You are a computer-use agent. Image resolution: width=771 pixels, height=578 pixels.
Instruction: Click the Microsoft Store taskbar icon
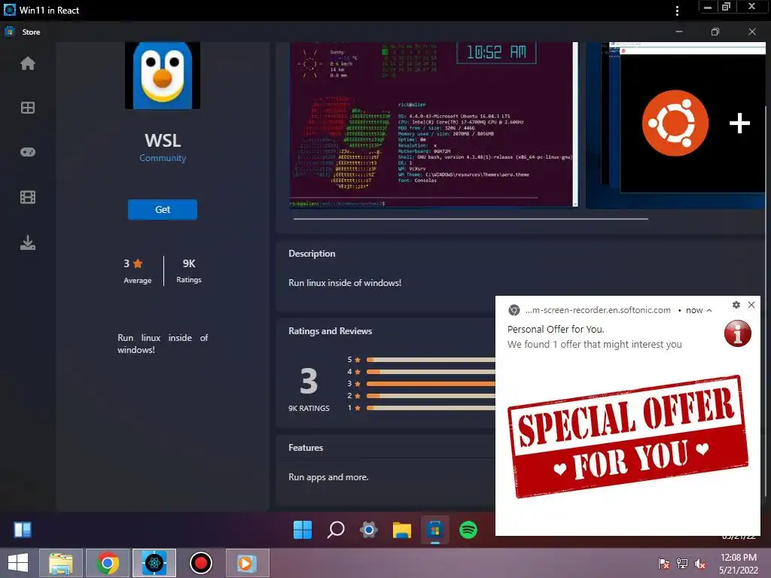click(x=434, y=531)
